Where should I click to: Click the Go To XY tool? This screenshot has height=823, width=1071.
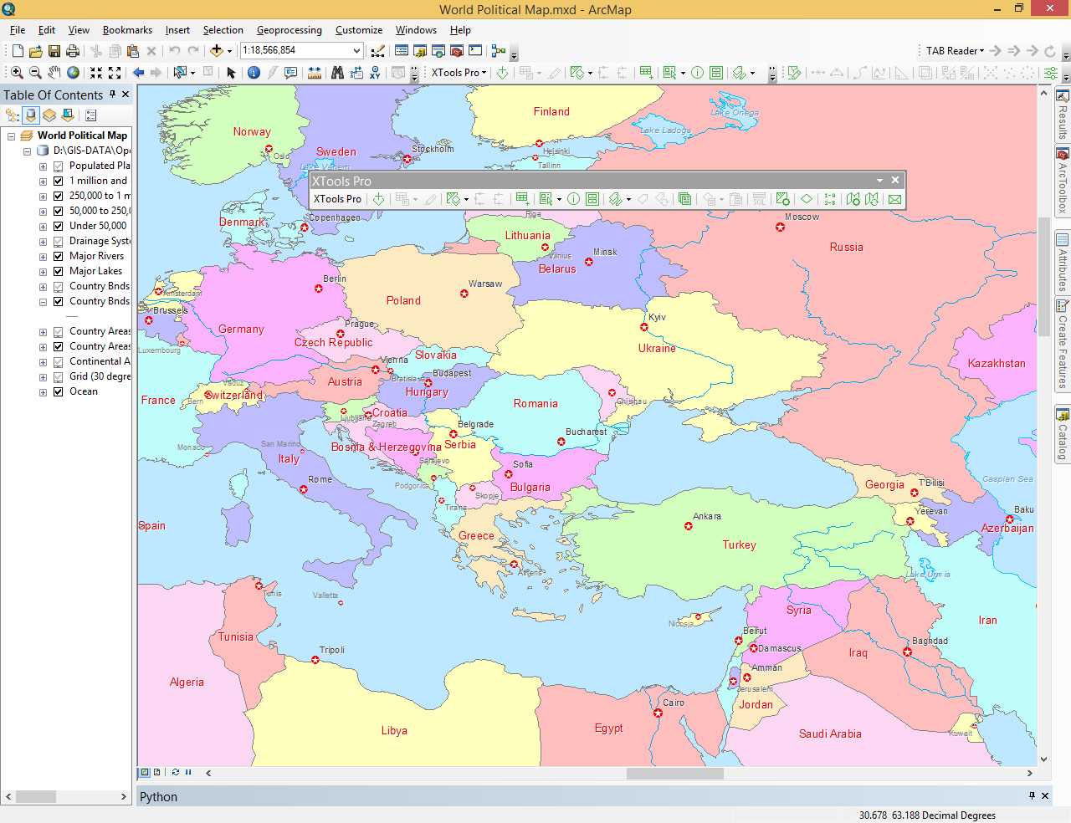pos(375,73)
